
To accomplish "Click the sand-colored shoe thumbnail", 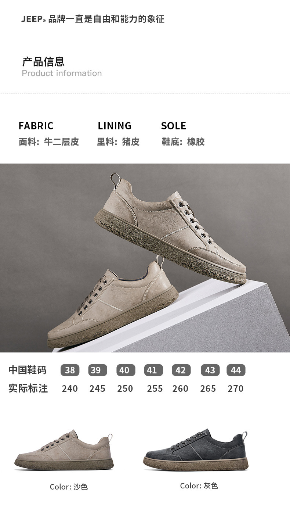I will coord(64,450).
